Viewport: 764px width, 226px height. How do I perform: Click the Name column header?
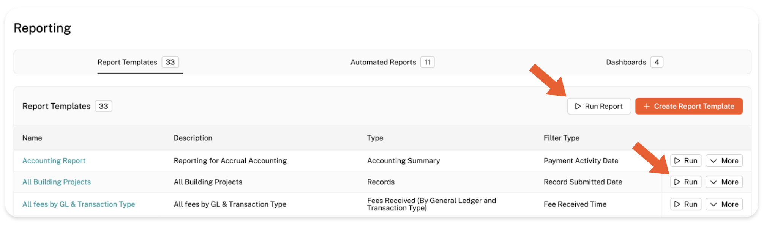click(32, 138)
